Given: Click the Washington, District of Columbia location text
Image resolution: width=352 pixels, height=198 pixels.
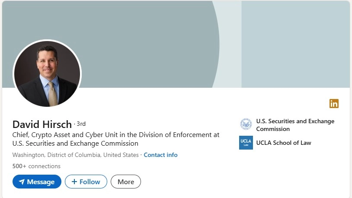Looking at the screenshot, I should [x=75, y=155].
